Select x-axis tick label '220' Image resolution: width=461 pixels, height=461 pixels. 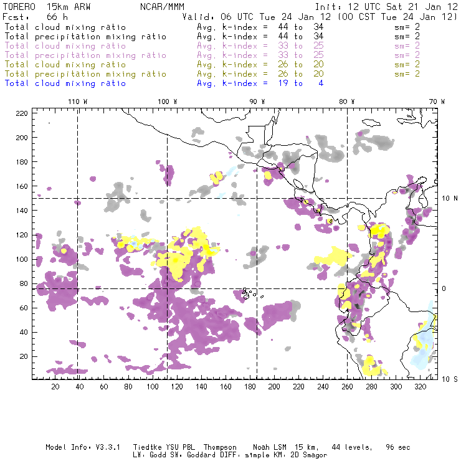click(x=298, y=387)
